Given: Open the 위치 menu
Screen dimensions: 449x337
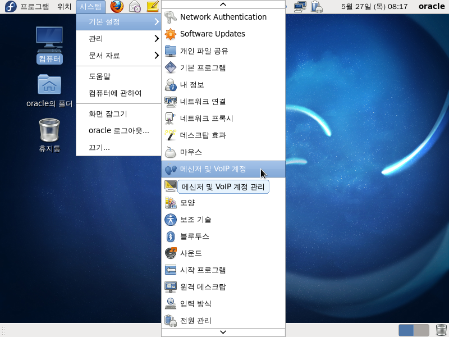Looking at the screenshot, I should click(65, 7).
